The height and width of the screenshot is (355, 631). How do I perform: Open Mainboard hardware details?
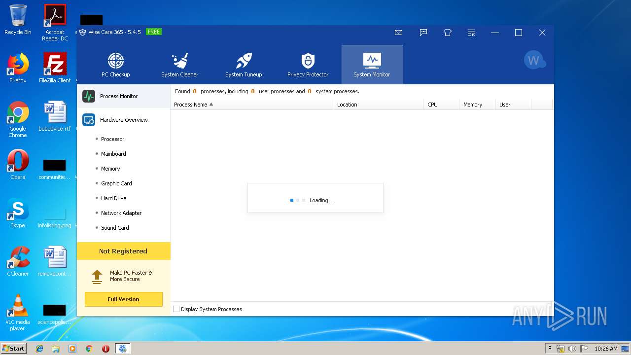(113, 154)
